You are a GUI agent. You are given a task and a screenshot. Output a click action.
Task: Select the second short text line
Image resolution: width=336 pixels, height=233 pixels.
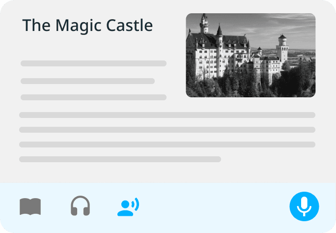pos(87,81)
